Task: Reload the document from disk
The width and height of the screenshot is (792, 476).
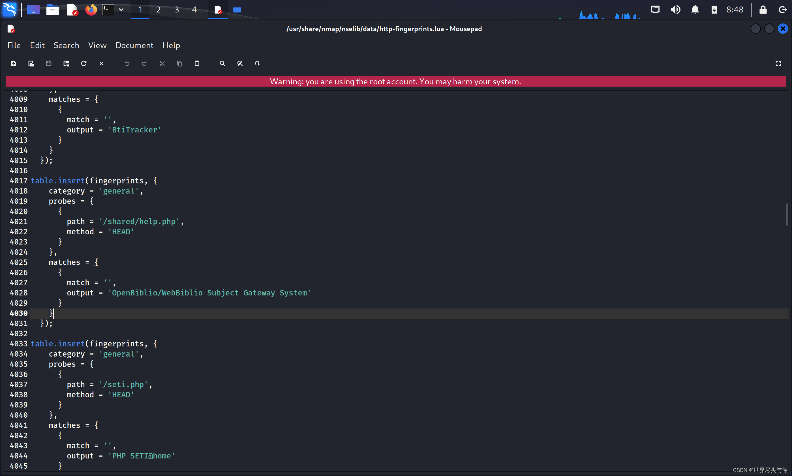Action: (84, 63)
